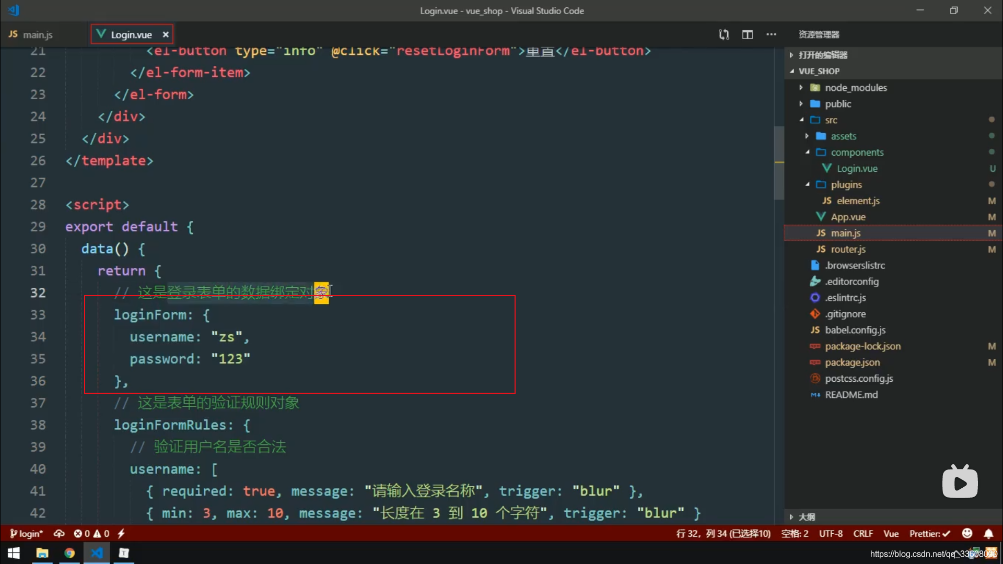Open the .editorconfig file
Viewport: 1003px width, 564px height.
pyautogui.click(x=852, y=282)
